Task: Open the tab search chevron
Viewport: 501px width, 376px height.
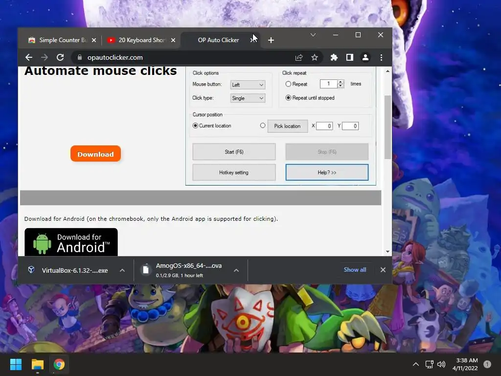Action: point(313,35)
